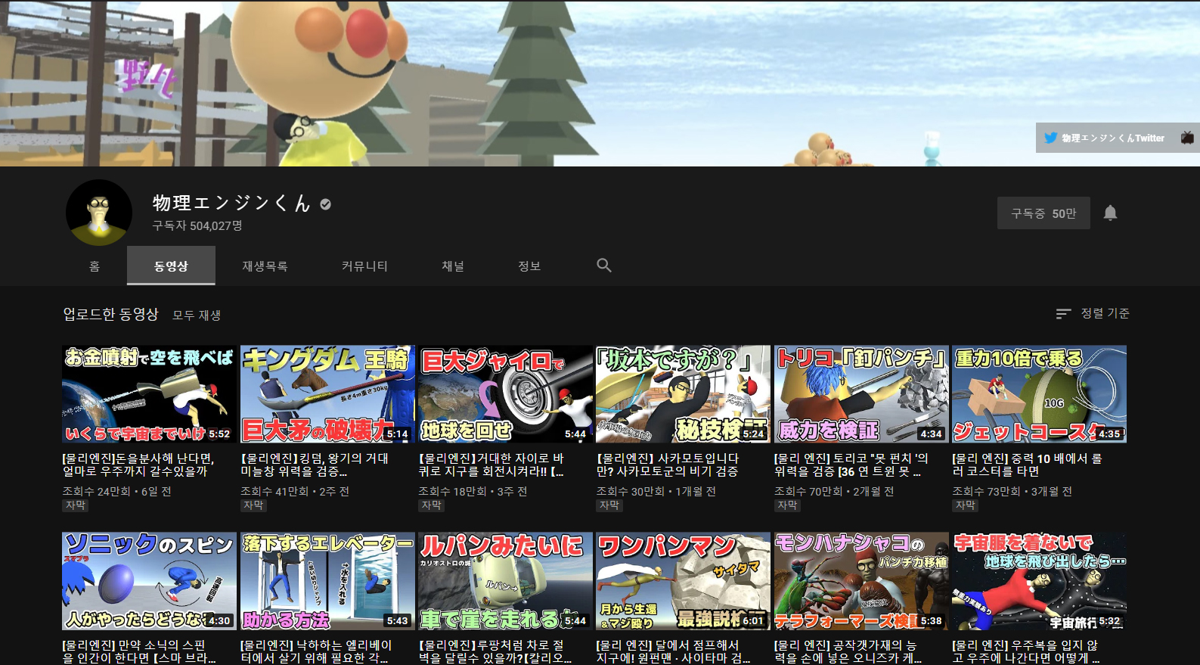Open the Kingdom spear thumbnail, 5:14
Viewport: 1200px width, 665px height.
point(327,394)
